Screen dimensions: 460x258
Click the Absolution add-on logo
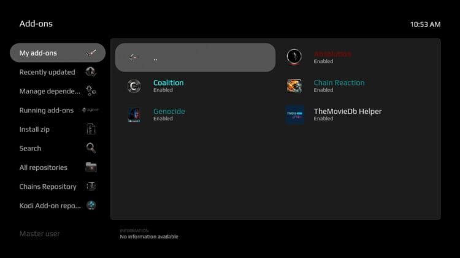click(294, 57)
